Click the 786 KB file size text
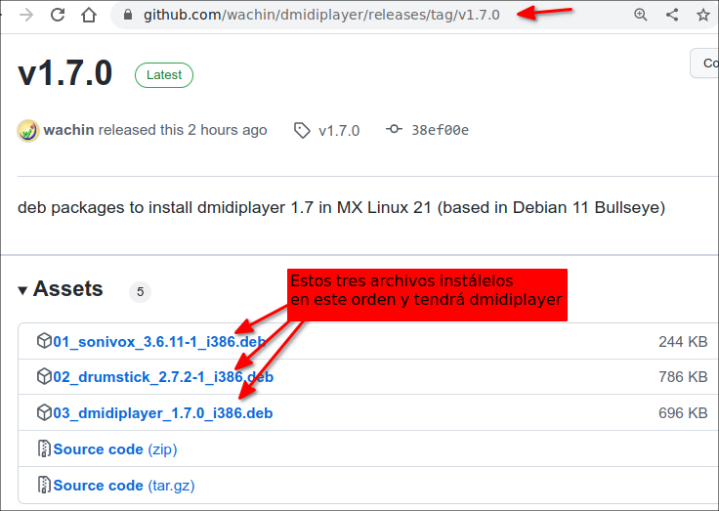Screen dimensions: 719x511 click(683, 377)
